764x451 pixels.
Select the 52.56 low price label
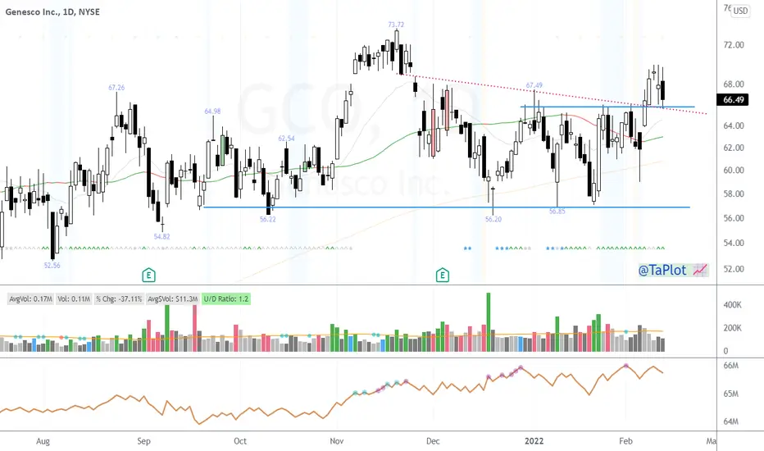click(52, 266)
